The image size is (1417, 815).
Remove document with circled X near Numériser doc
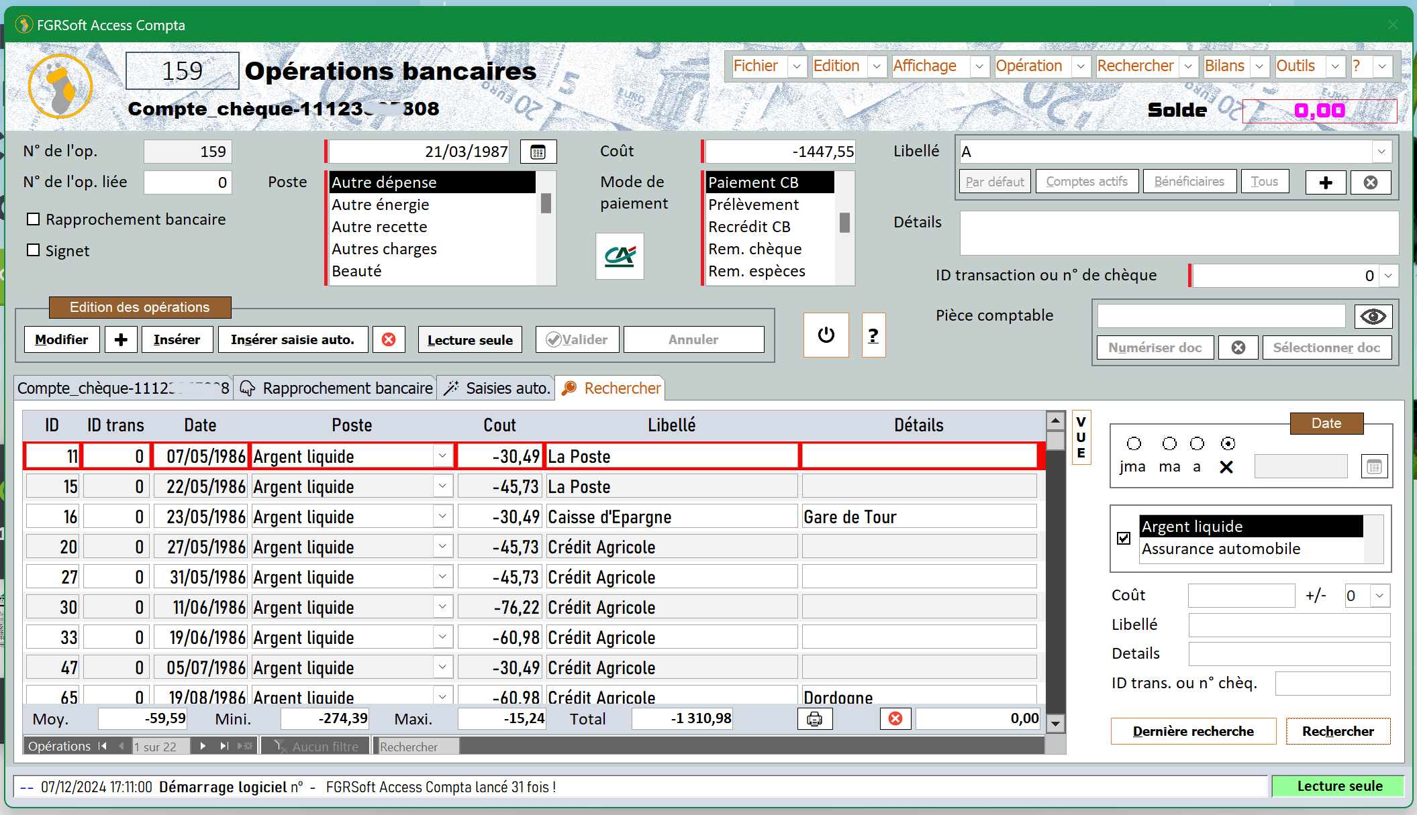(x=1238, y=347)
